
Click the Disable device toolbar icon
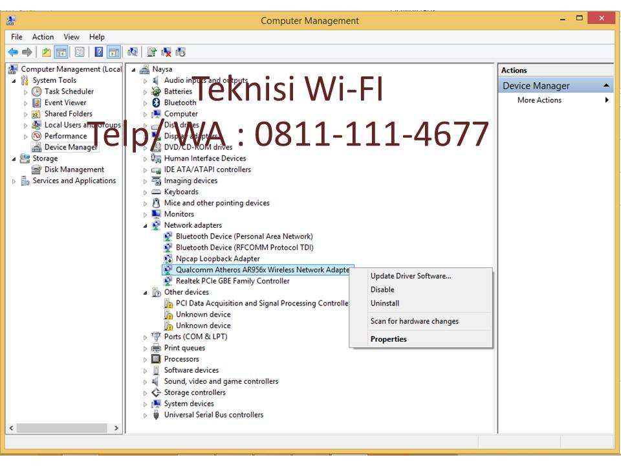pyautogui.click(x=181, y=51)
